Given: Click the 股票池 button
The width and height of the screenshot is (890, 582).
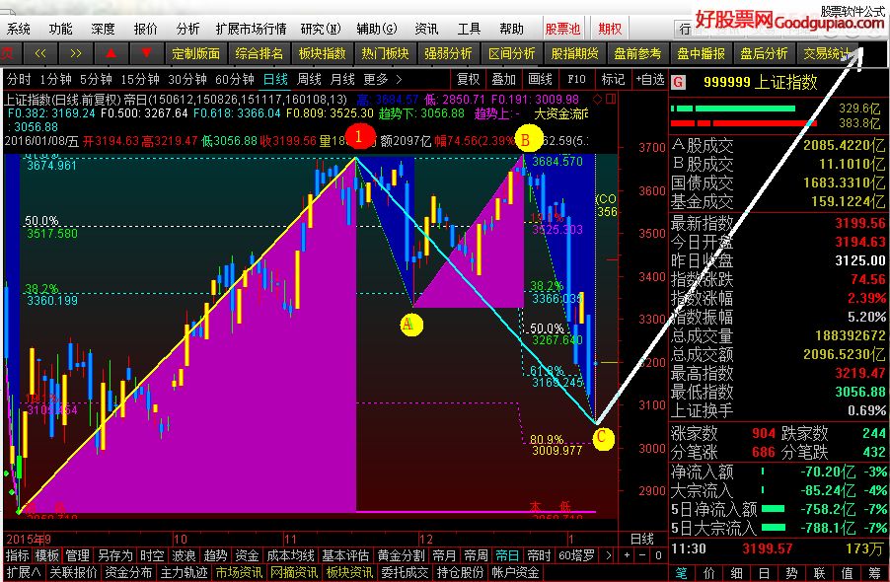Looking at the screenshot, I should coord(562,29).
